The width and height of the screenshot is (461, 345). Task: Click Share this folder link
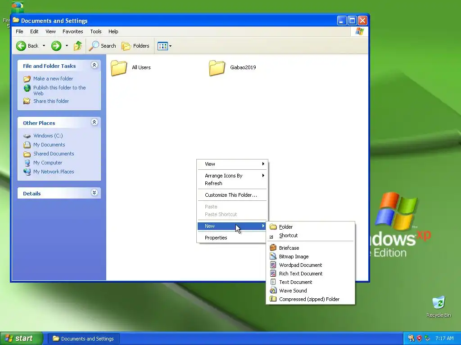click(51, 101)
